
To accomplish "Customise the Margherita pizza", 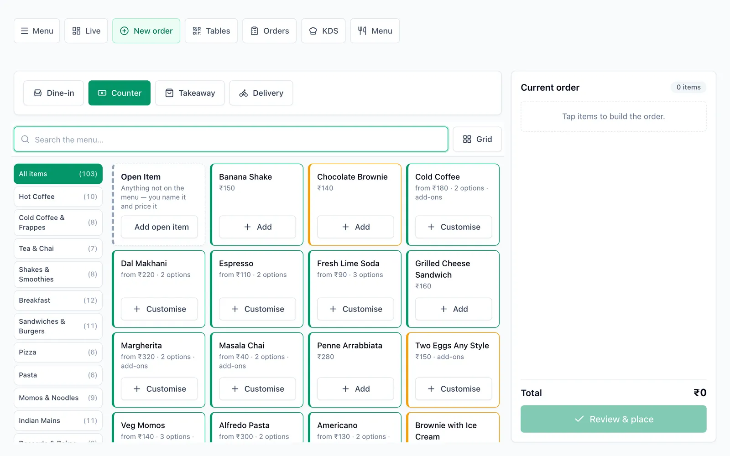I will click(x=159, y=389).
